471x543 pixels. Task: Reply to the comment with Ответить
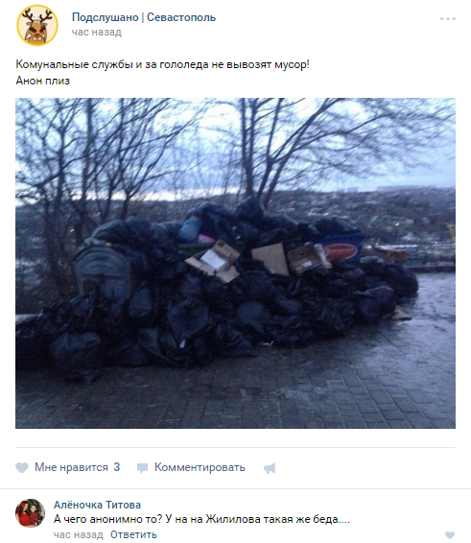[133, 535]
